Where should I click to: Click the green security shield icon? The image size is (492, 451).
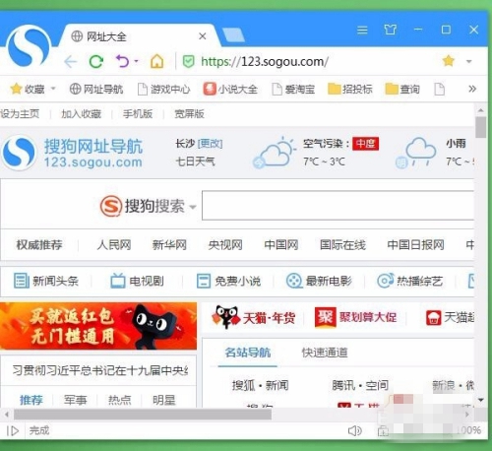click(188, 61)
